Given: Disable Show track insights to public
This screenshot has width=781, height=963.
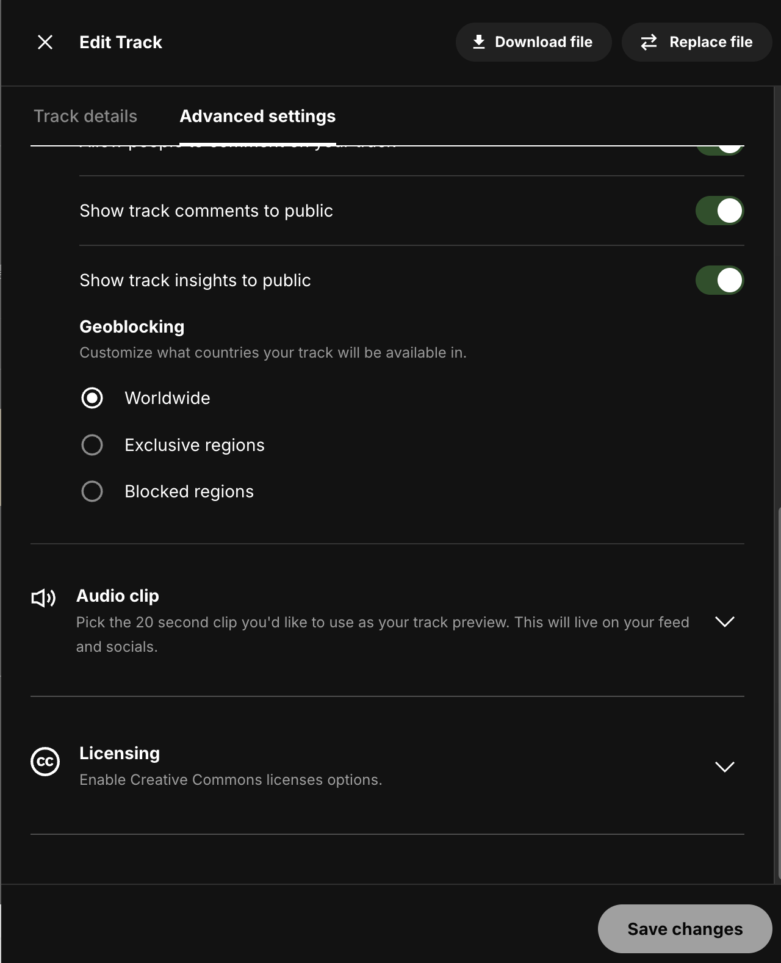Looking at the screenshot, I should (x=720, y=280).
